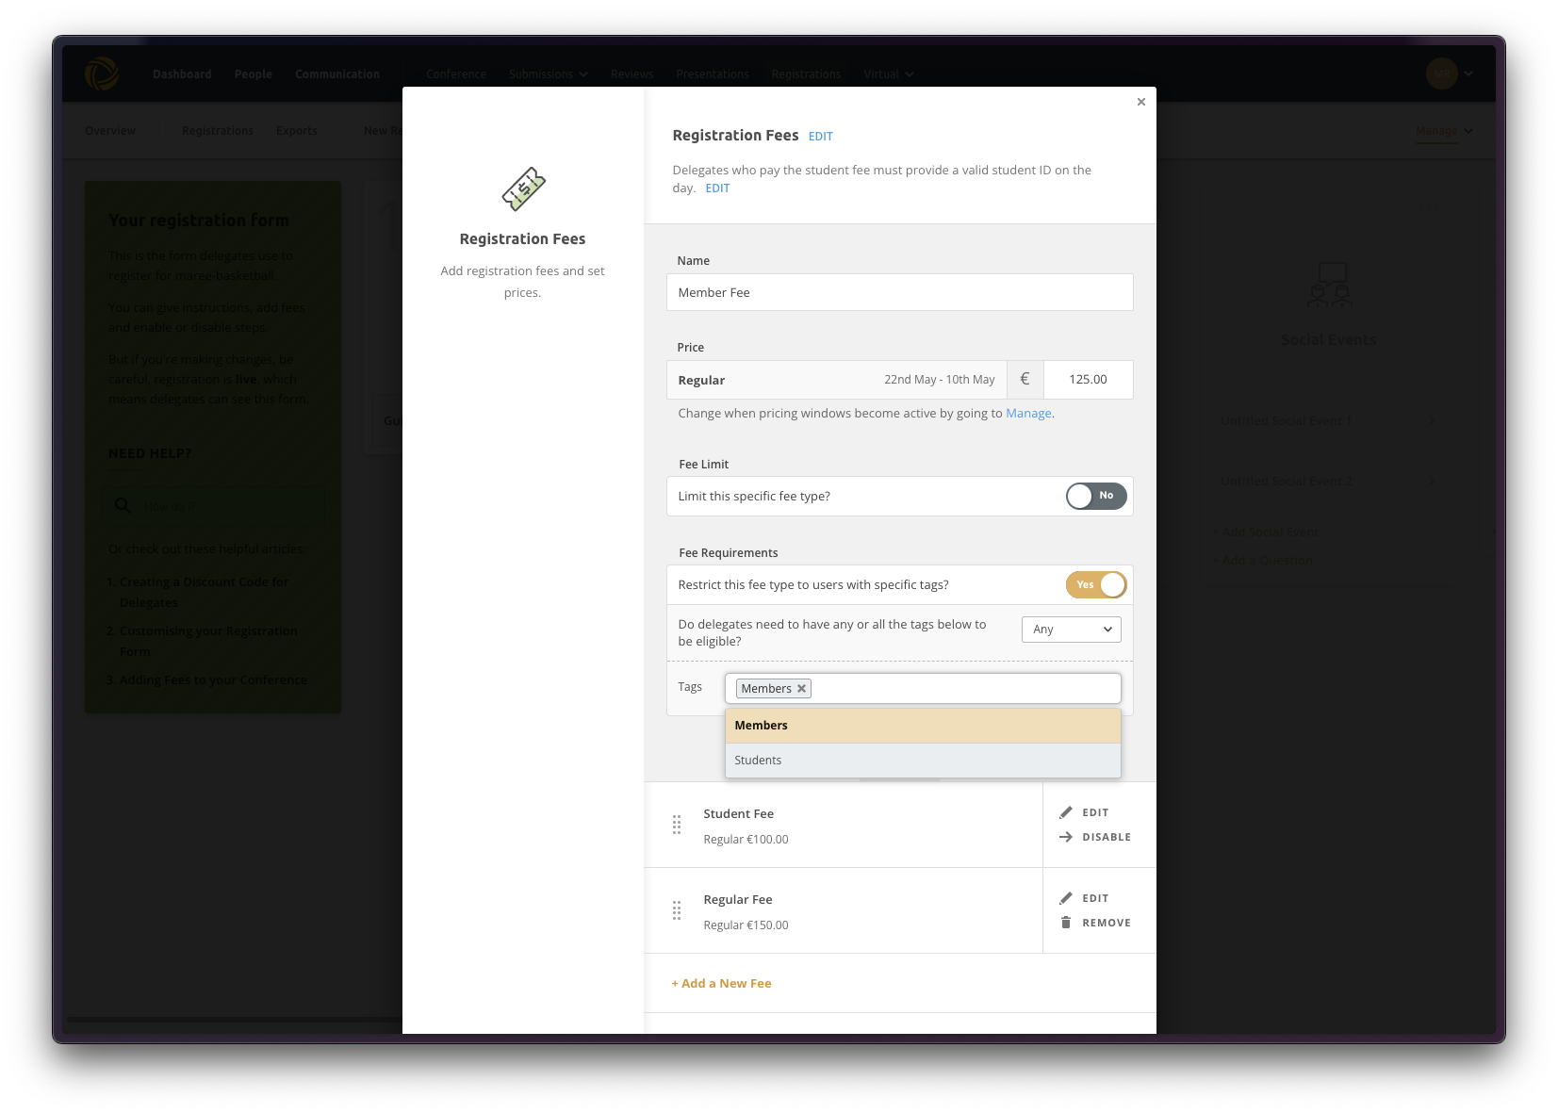This screenshot has width=1558, height=1113.
Task: Click the Student Fee pencil edit icon
Action: tap(1066, 812)
